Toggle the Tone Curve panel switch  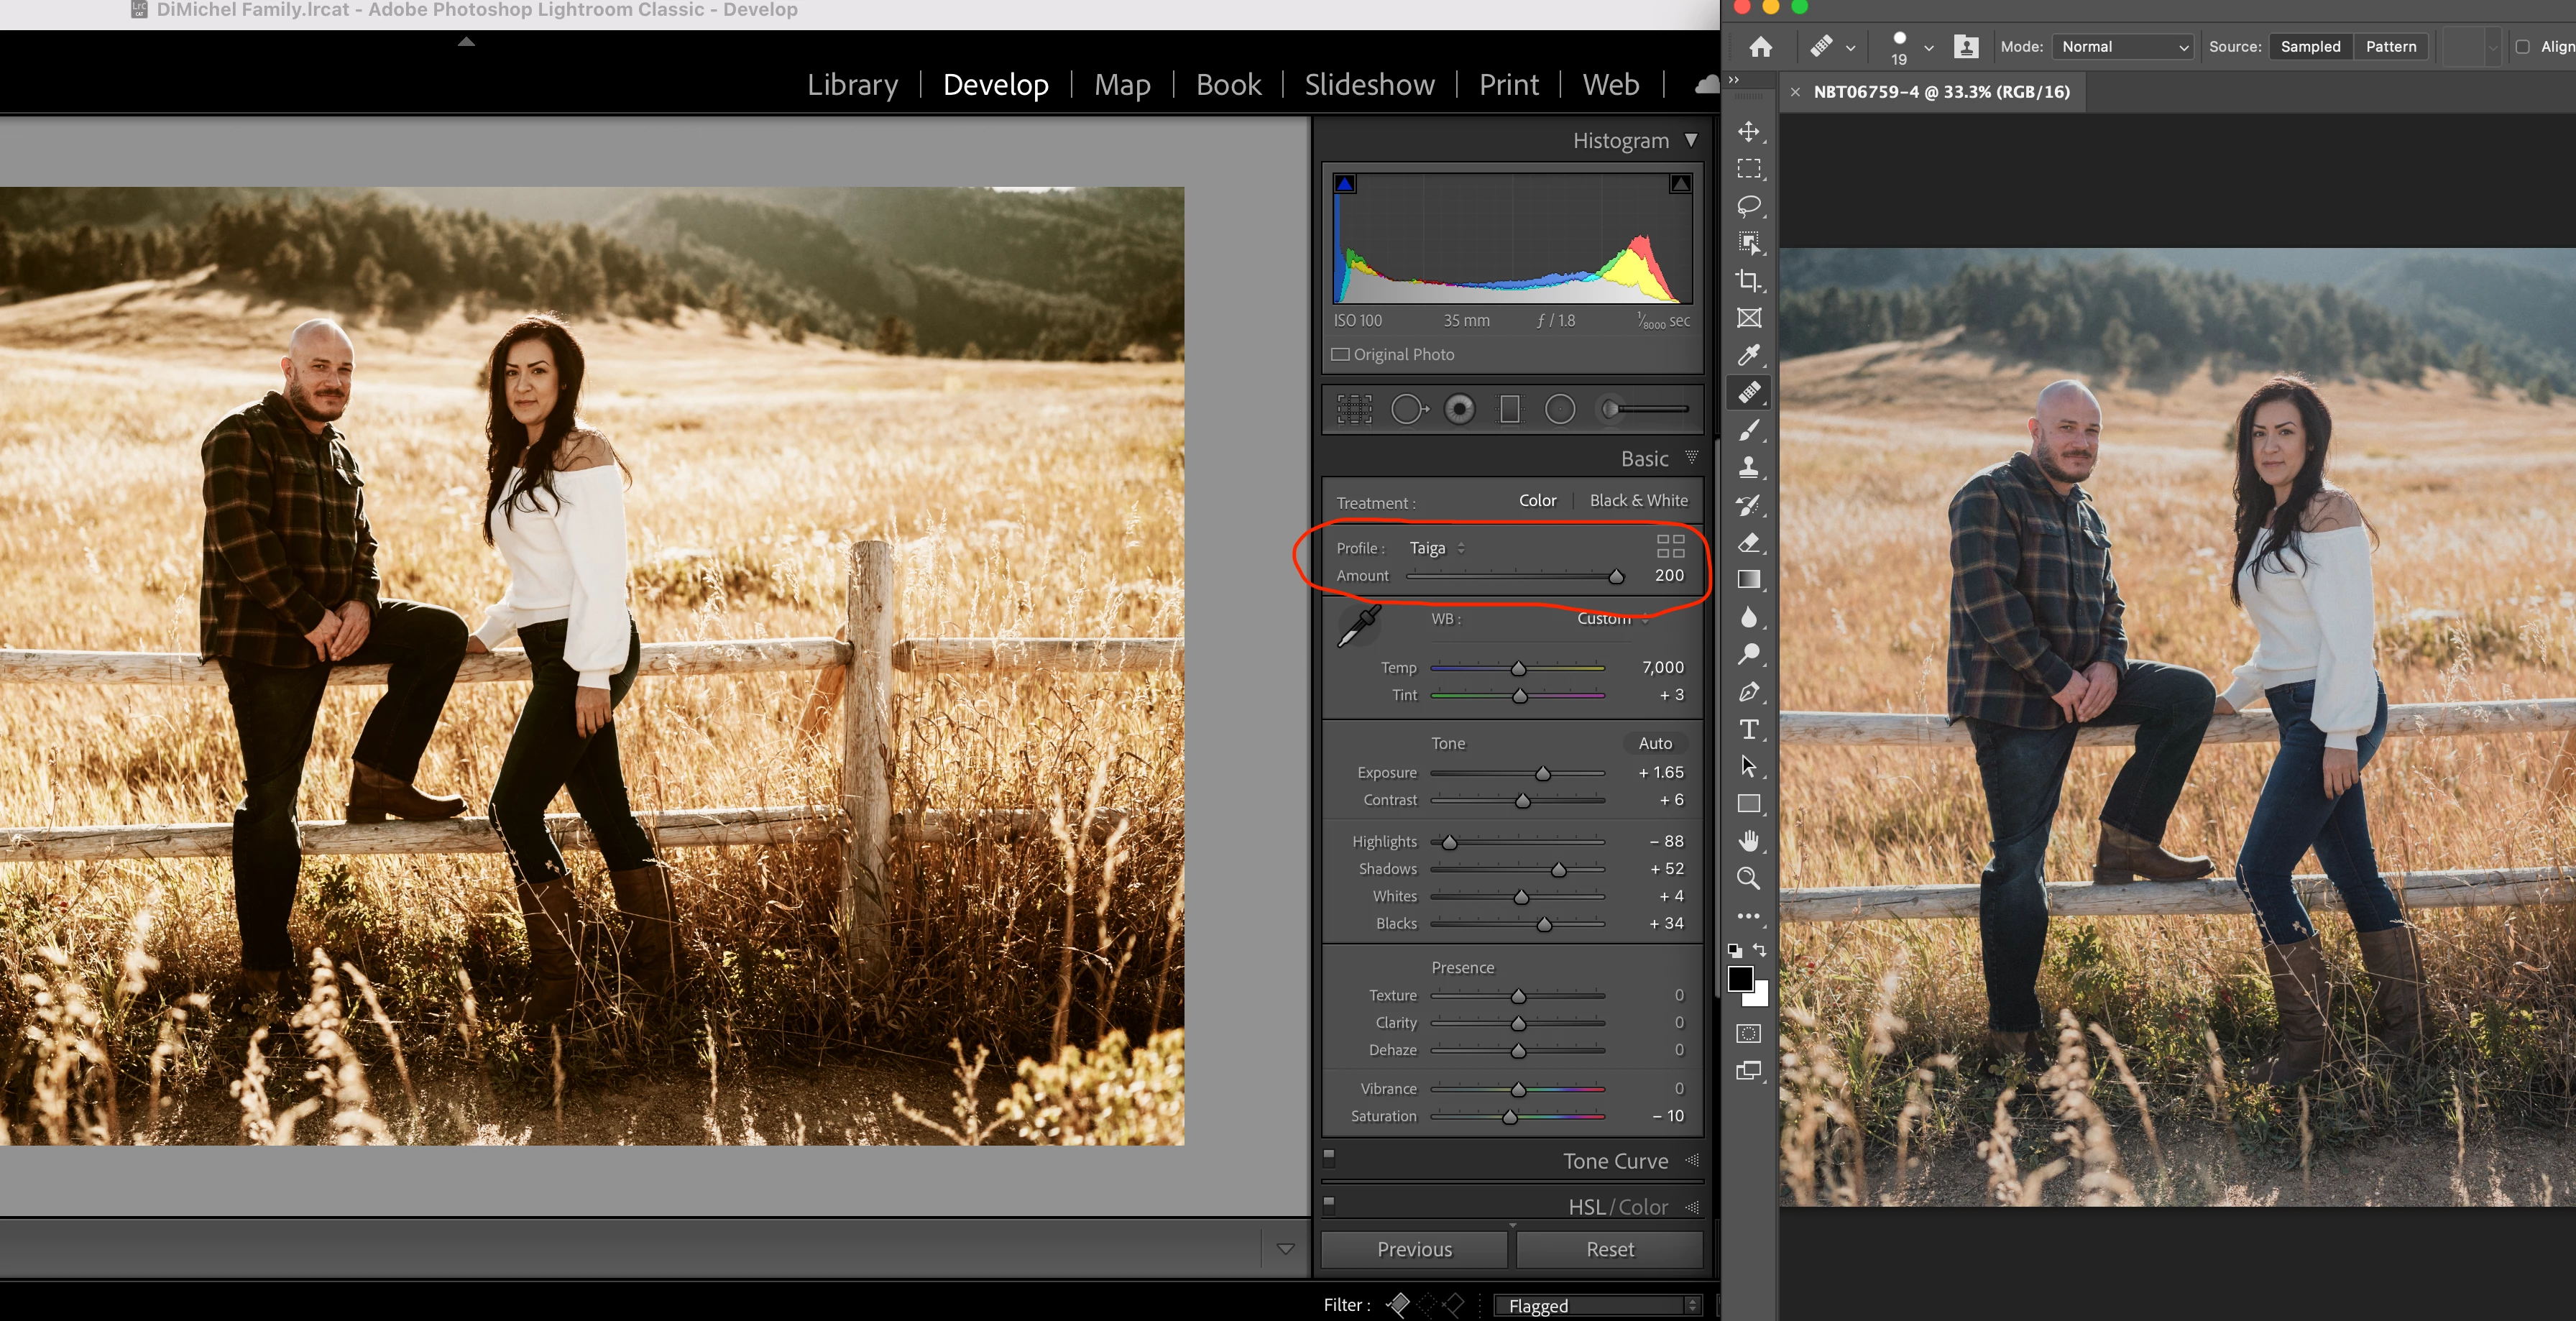coord(1329,1157)
